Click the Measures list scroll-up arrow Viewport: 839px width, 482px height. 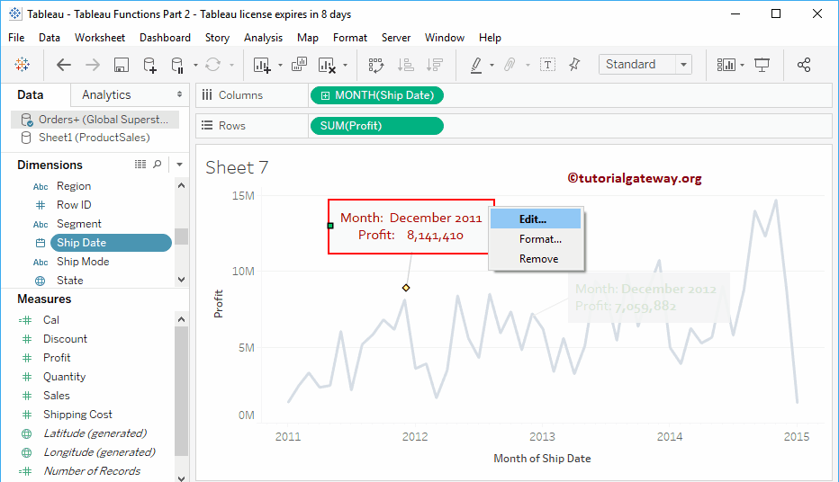coord(181,319)
